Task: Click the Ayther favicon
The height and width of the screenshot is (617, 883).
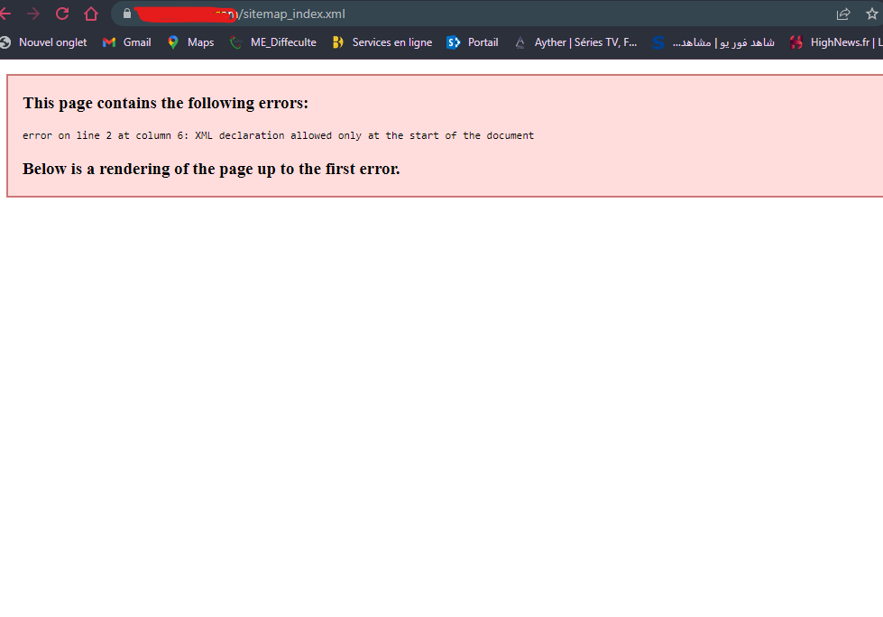Action: point(520,42)
